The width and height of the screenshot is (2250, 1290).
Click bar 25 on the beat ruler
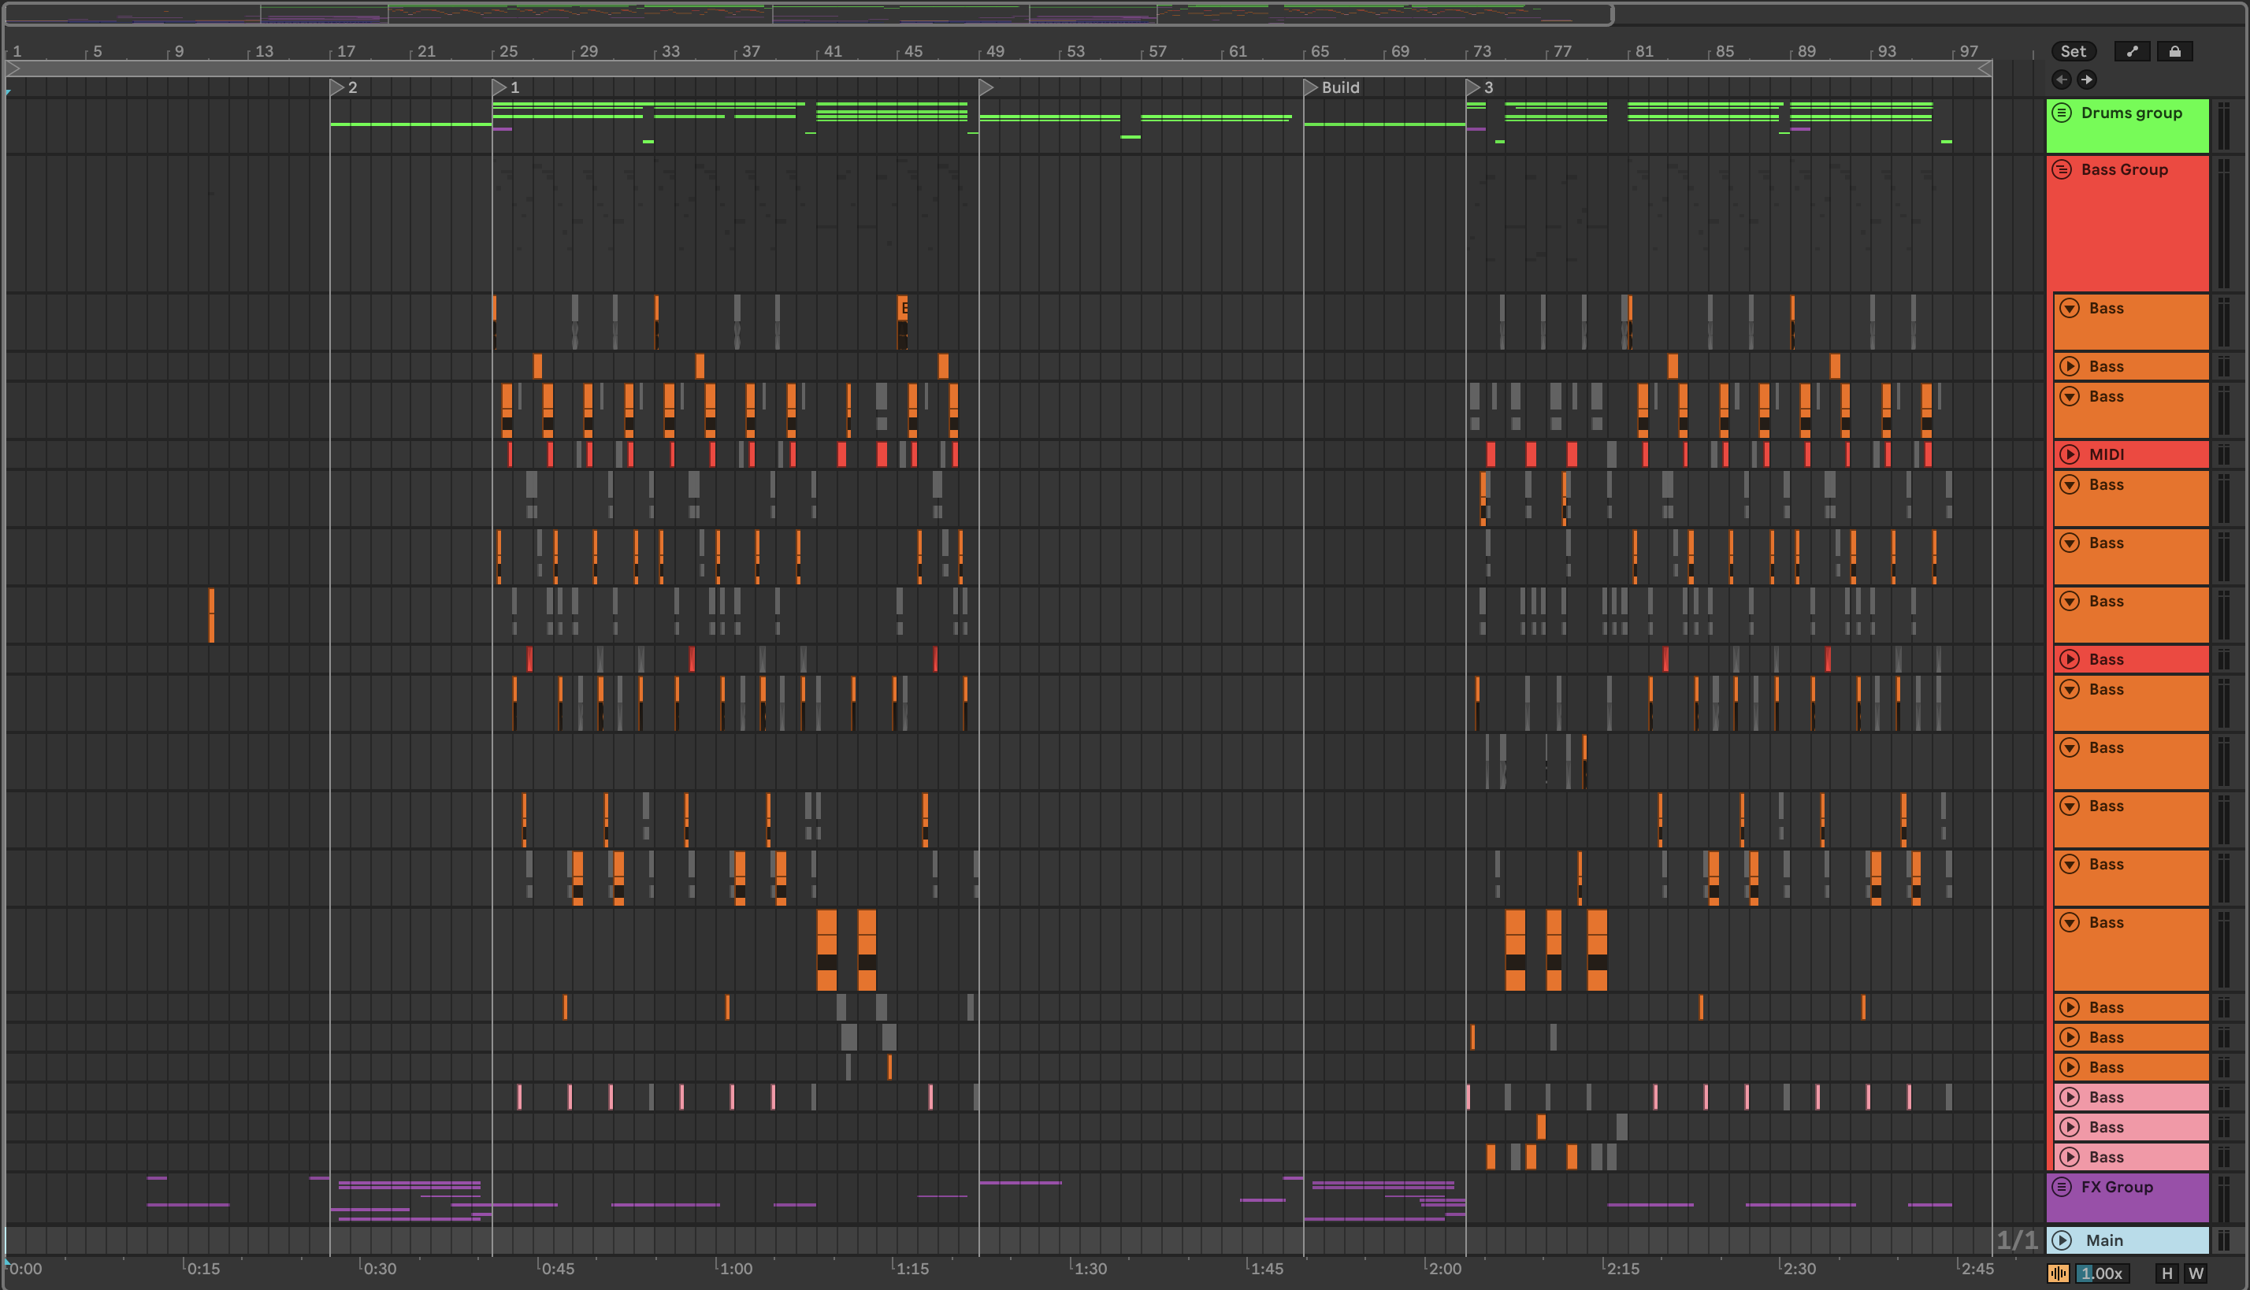pos(508,51)
